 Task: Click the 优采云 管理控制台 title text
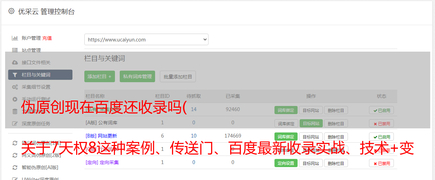(x=46, y=12)
